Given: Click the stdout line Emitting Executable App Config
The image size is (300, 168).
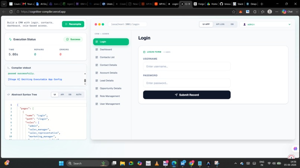Looking at the screenshot, I should coord(35,79).
